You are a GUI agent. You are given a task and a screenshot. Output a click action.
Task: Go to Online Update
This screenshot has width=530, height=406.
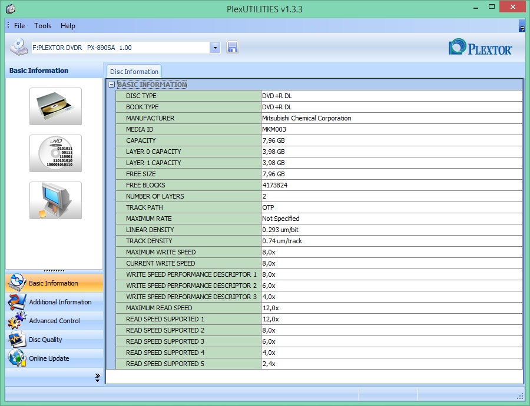(x=49, y=358)
